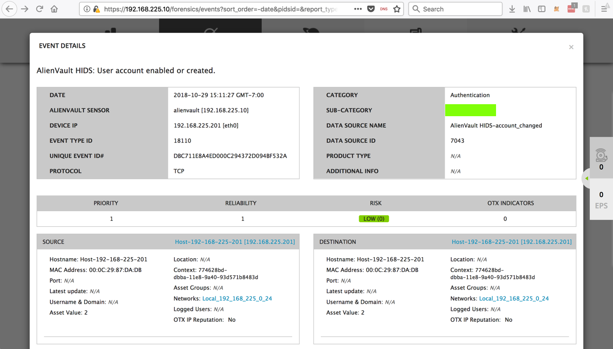Open the red extension with badge 1
This screenshot has width=613, height=349.
(x=572, y=8)
